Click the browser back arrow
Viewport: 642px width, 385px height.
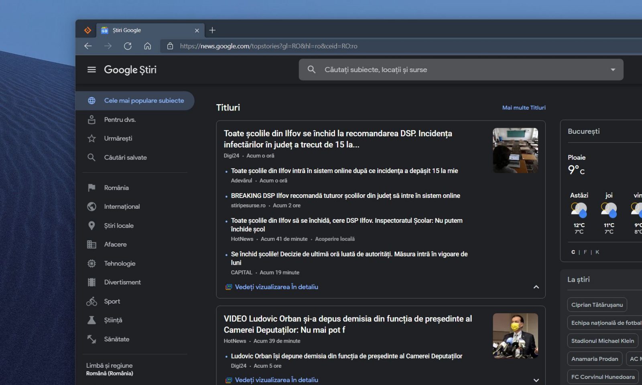pyautogui.click(x=88, y=46)
